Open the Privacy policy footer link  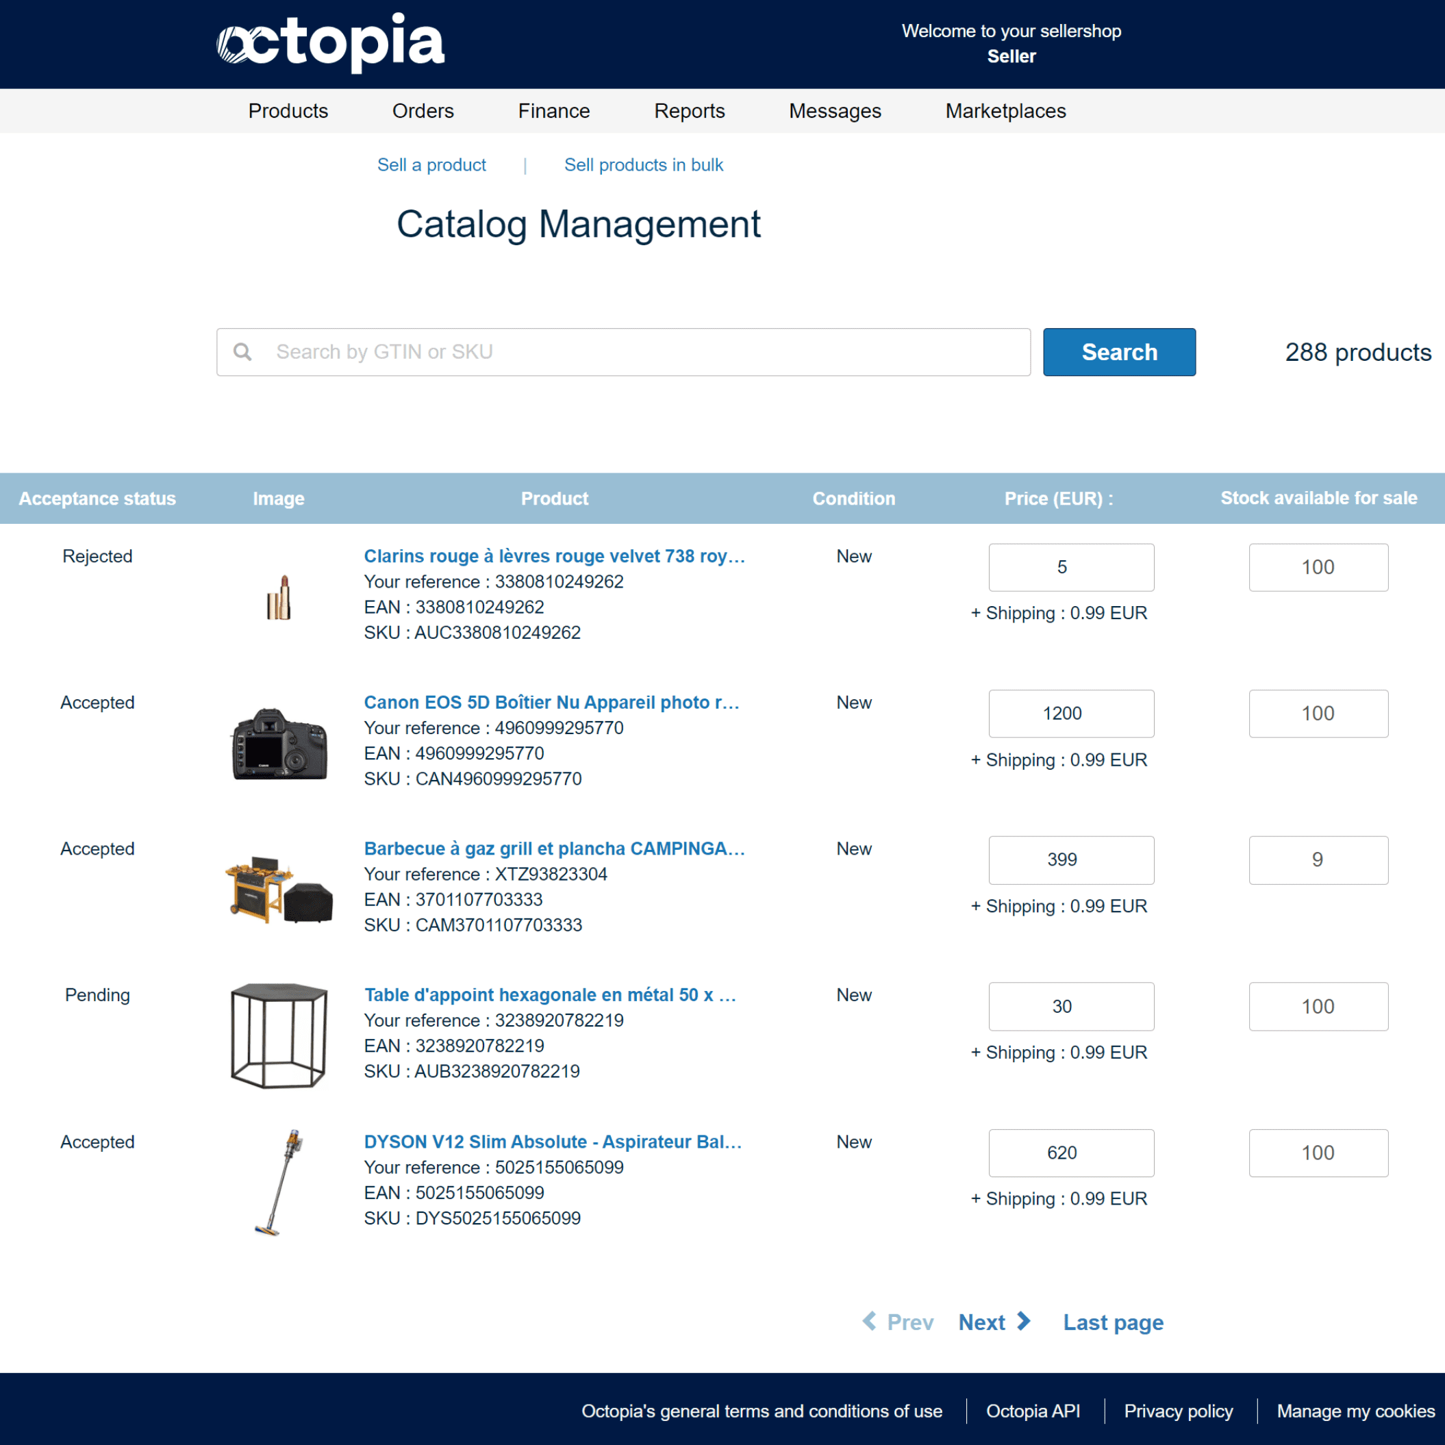1179,1411
